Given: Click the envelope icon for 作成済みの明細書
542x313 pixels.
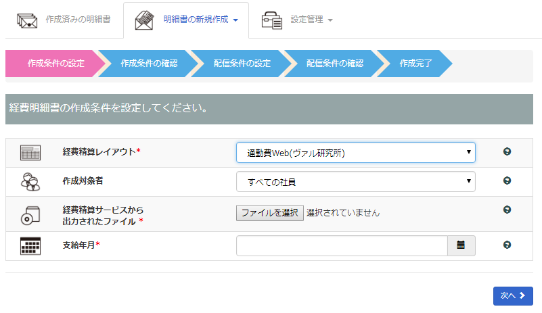Looking at the screenshot, I should click(28, 20).
